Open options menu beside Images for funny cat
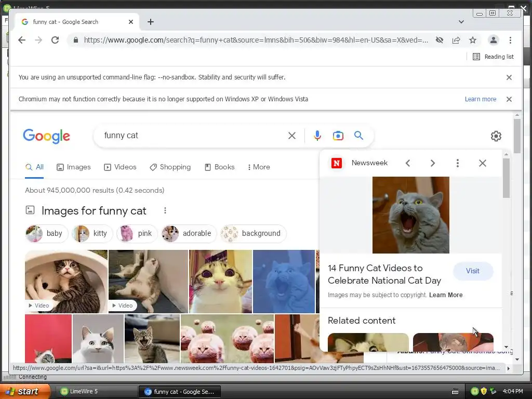The height and width of the screenshot is (399, 532). (x=165, y=211)
